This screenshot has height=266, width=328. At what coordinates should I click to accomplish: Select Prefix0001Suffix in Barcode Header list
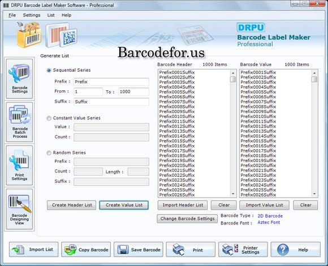tap(177, 72)
